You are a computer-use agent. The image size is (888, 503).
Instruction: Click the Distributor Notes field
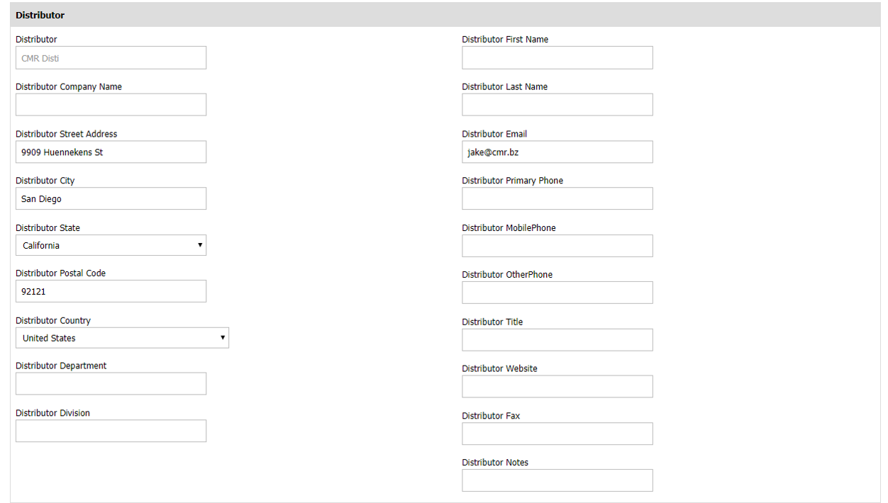(x=557, y=480)
